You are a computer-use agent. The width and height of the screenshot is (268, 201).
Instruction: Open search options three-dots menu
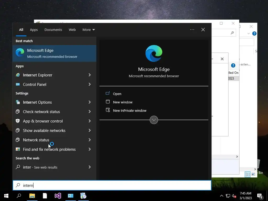click(x=192, y=30)
